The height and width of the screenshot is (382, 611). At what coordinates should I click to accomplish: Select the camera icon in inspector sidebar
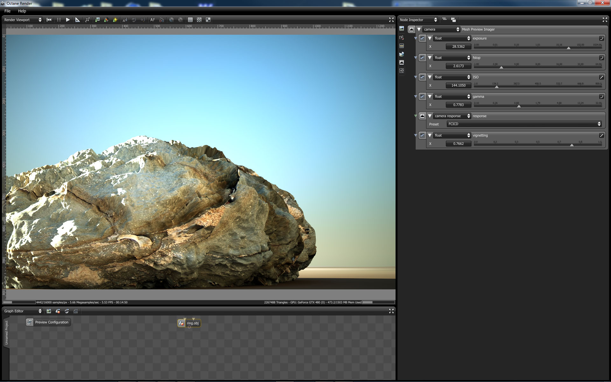point(402,38)
